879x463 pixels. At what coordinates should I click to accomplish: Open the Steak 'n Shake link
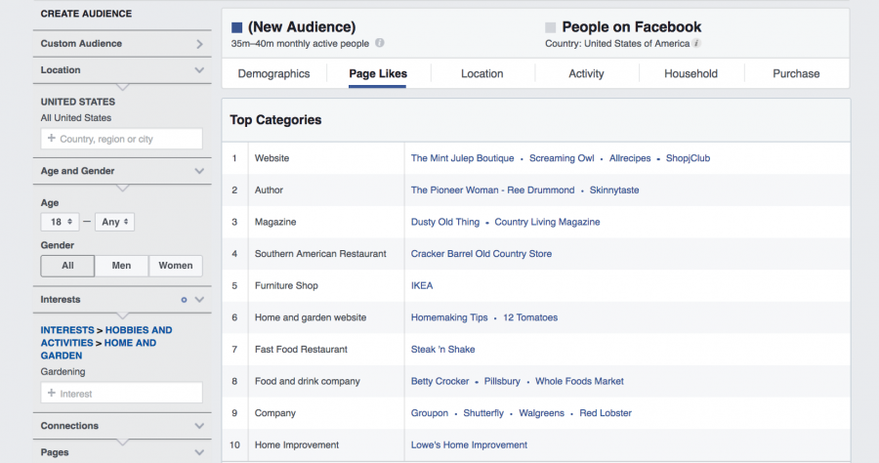442,350
